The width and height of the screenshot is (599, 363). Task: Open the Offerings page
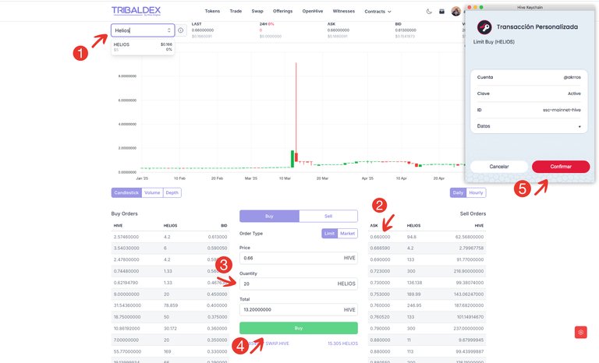coord(282,11)
